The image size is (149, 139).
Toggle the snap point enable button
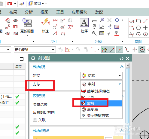[x=105, y=49]
